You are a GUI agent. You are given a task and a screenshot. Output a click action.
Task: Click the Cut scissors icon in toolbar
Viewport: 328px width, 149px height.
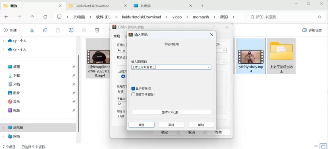pyautogui.click(x=32, y=30)
